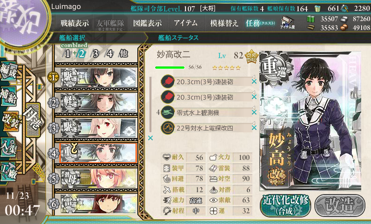Open the 図鑑表示 encyclopedia menu

tap(147, 23)
